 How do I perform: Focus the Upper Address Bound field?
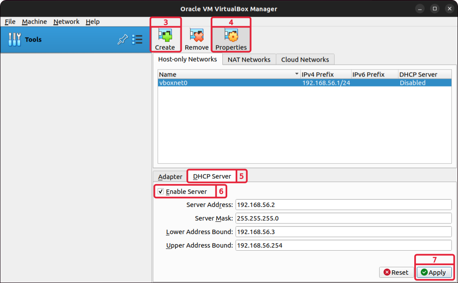(x=343, y=245)
